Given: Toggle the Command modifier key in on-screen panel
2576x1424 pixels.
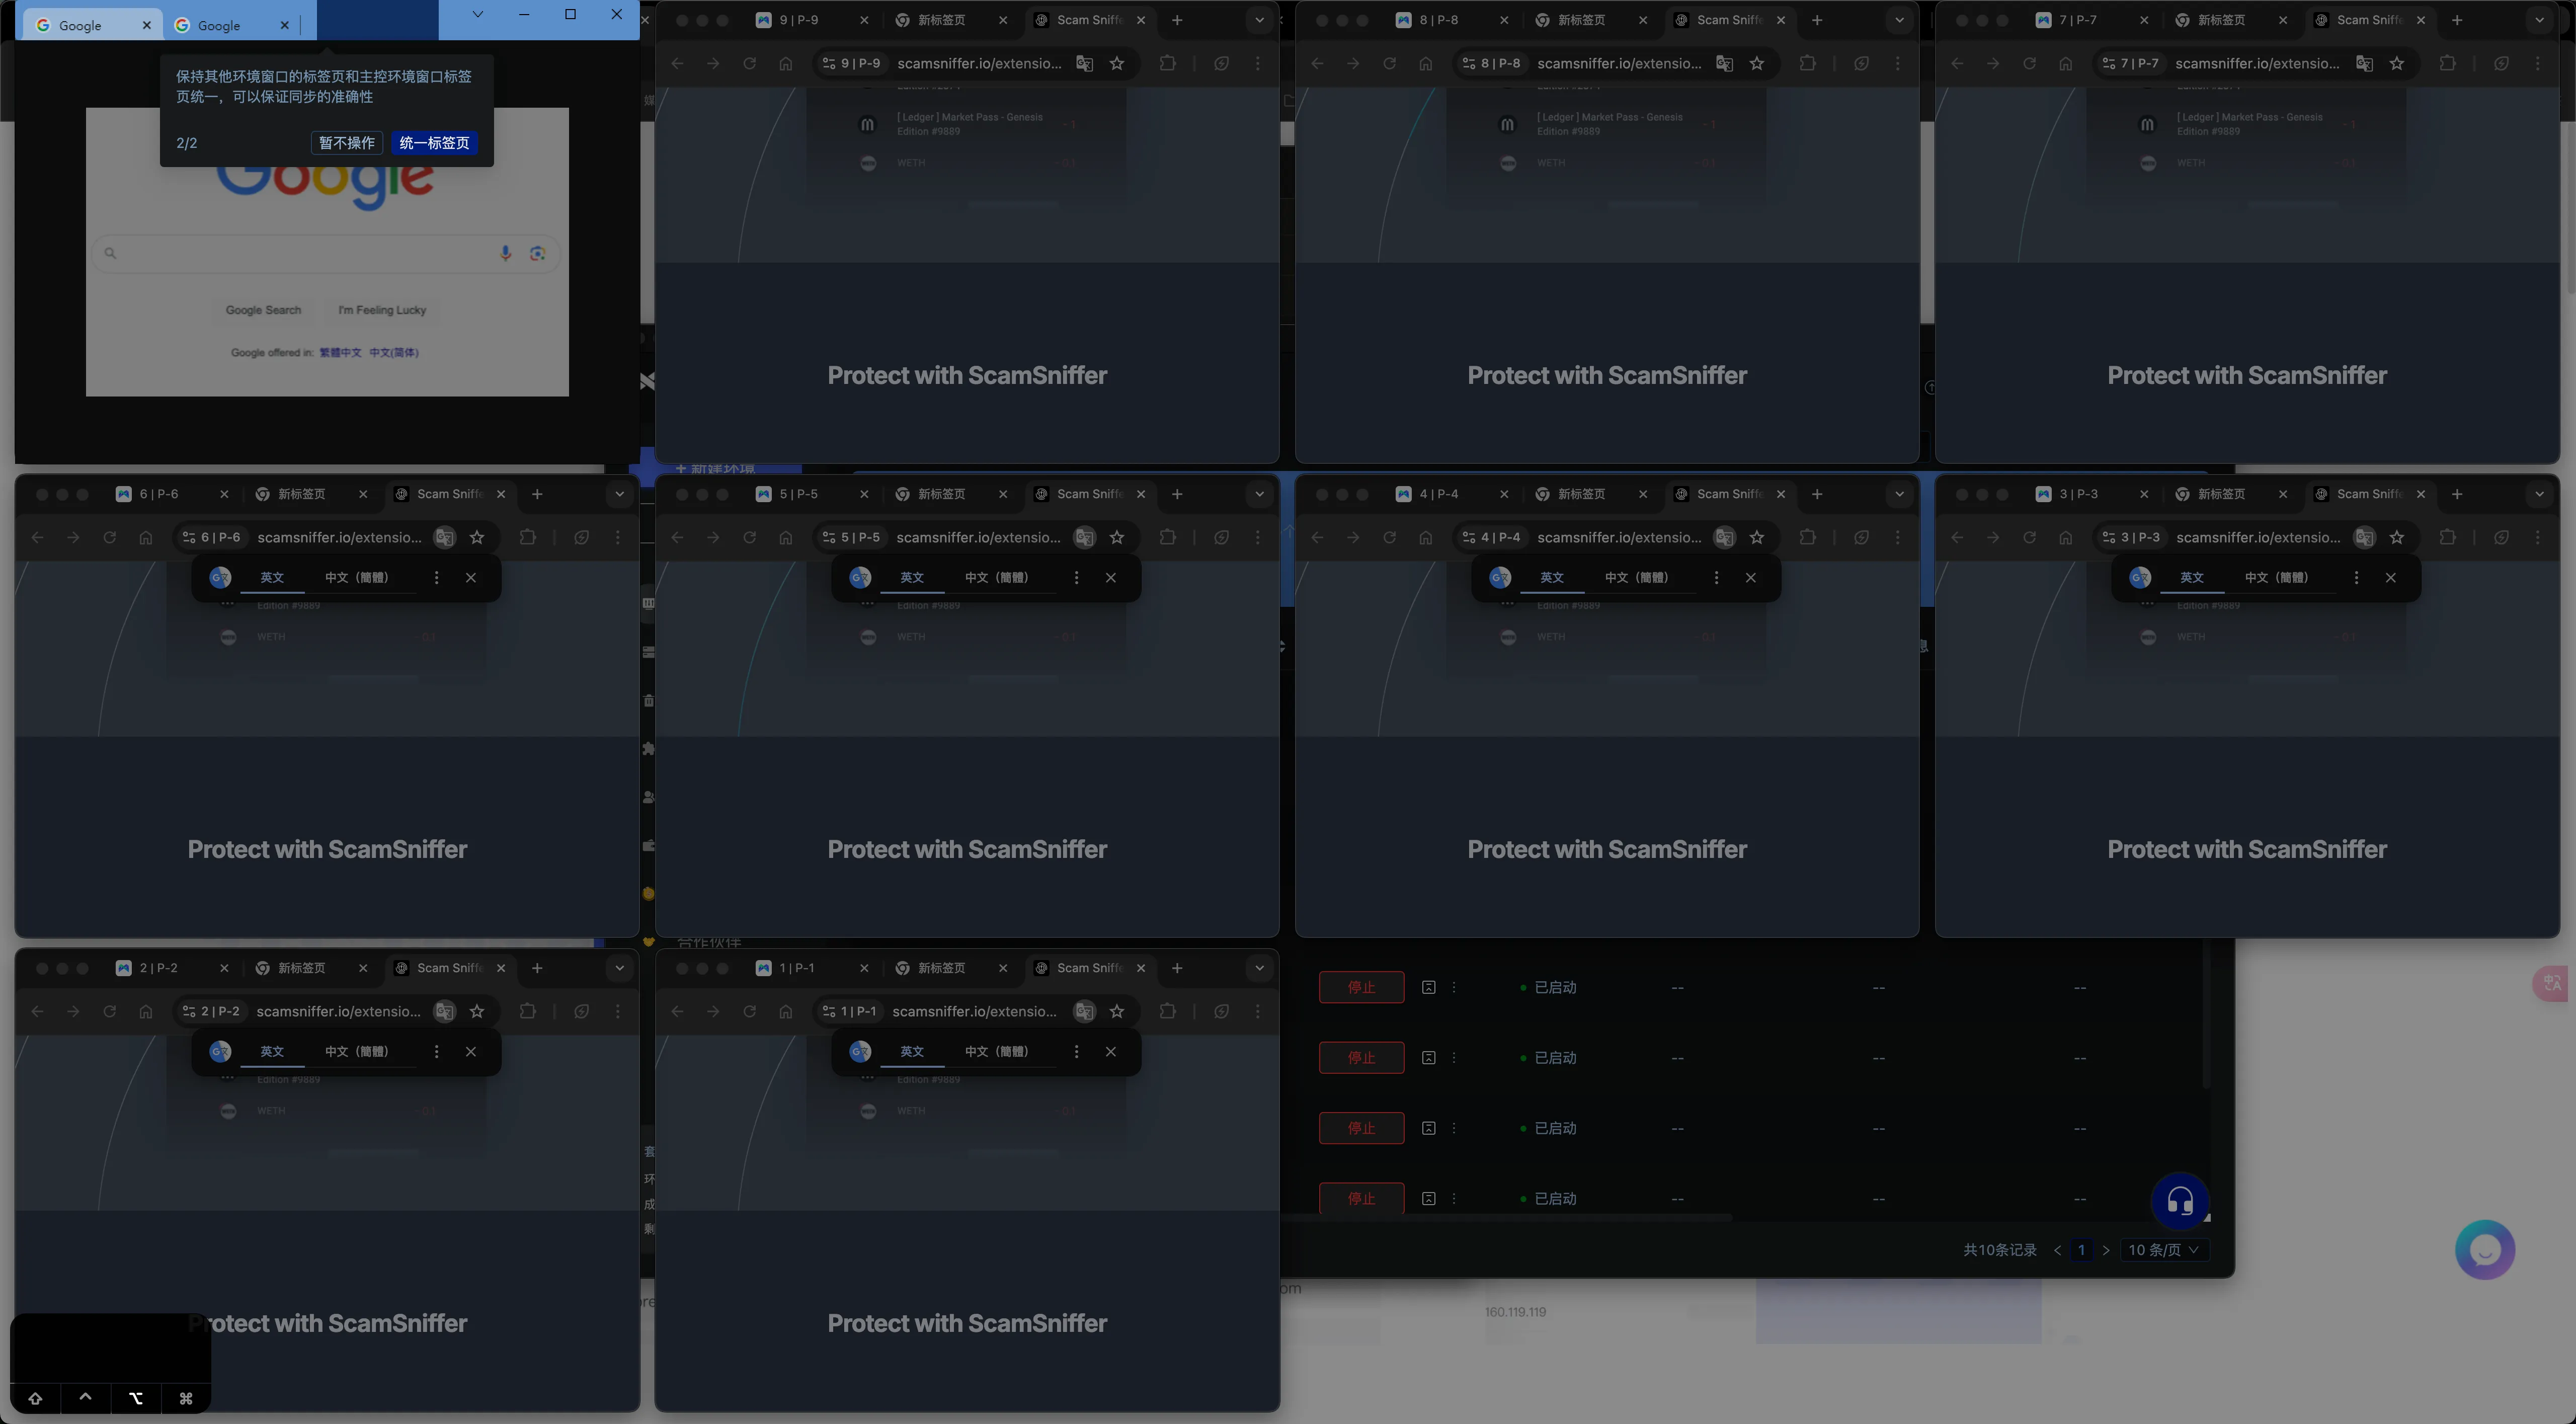Looking at the screenshot, I should pyautogui.click(x=186, y=1398).
